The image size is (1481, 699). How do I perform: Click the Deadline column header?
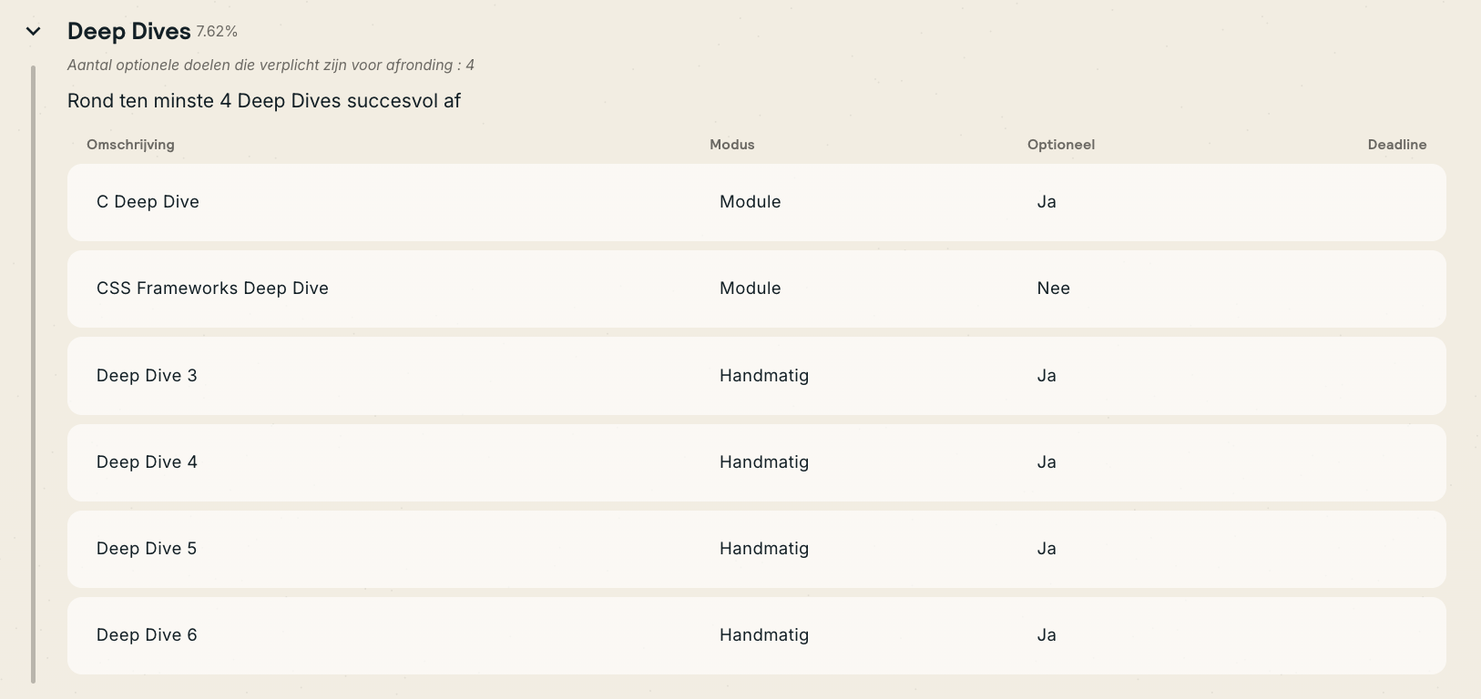click(x=1396, y=145)
